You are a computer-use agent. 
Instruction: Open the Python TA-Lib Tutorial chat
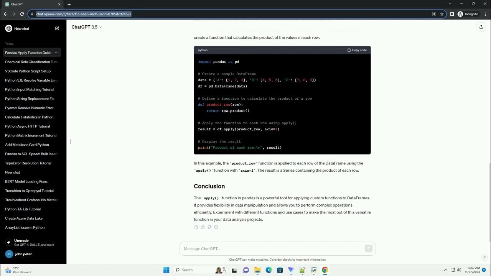coord(32,209)
